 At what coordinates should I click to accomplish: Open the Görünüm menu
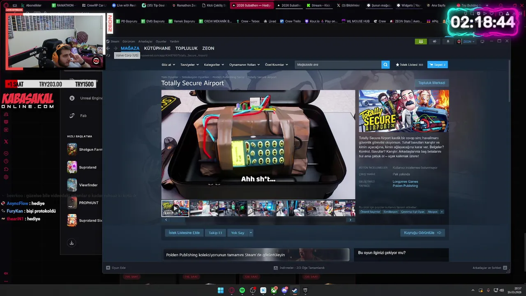[x=129, y=42]
